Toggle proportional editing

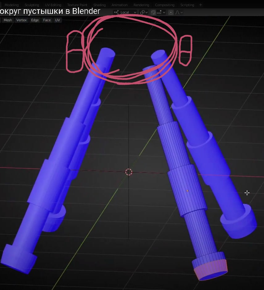pyautogui.click(x=171, y=12)
